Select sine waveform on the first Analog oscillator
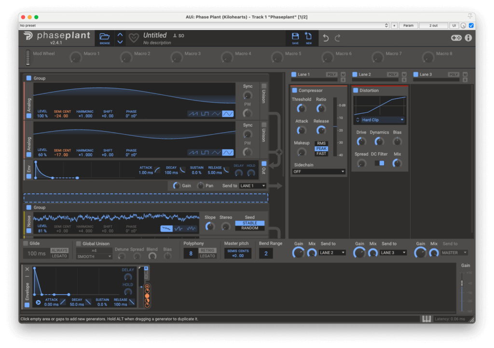Image resolution: width=494 pixels, height=348 pixels. [x=228, y=114]
